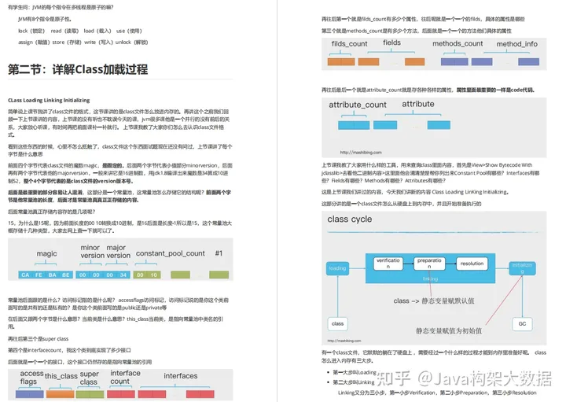This screenshot has height=402, width=566.
Task: Click the line starting 第四个是interfacecount
Action: 69,350
